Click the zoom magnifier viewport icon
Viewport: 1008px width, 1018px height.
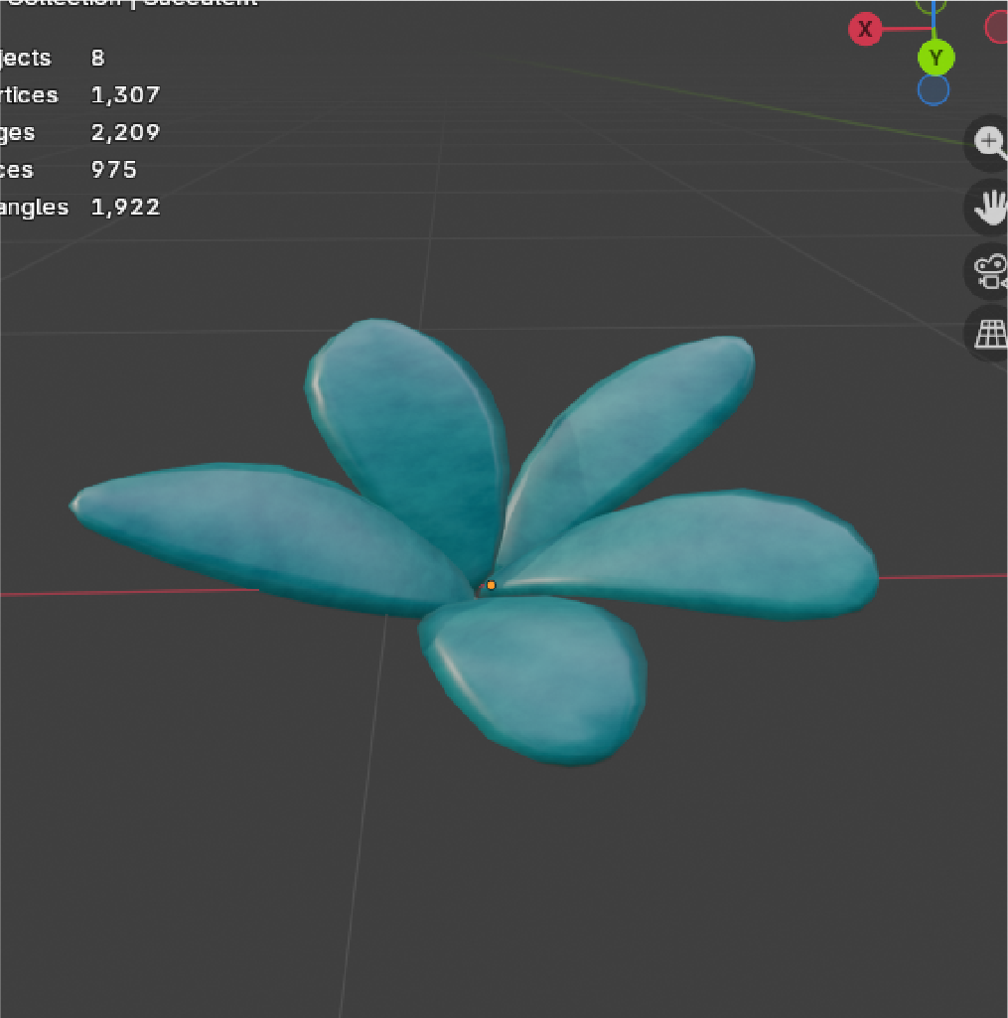[x=988, y=142]
